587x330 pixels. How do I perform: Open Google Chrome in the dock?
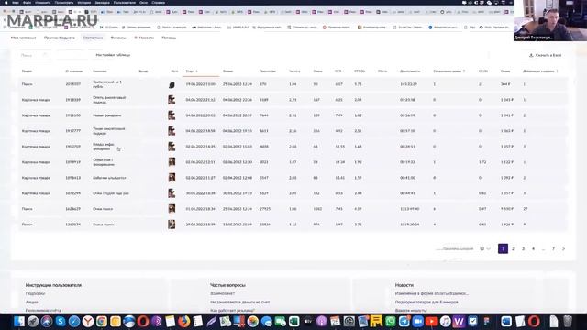coord(102,322)
